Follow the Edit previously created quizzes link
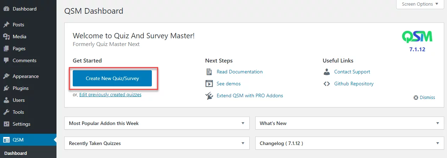The width and height of the screenshot is (447, 158). pos(110,95)
